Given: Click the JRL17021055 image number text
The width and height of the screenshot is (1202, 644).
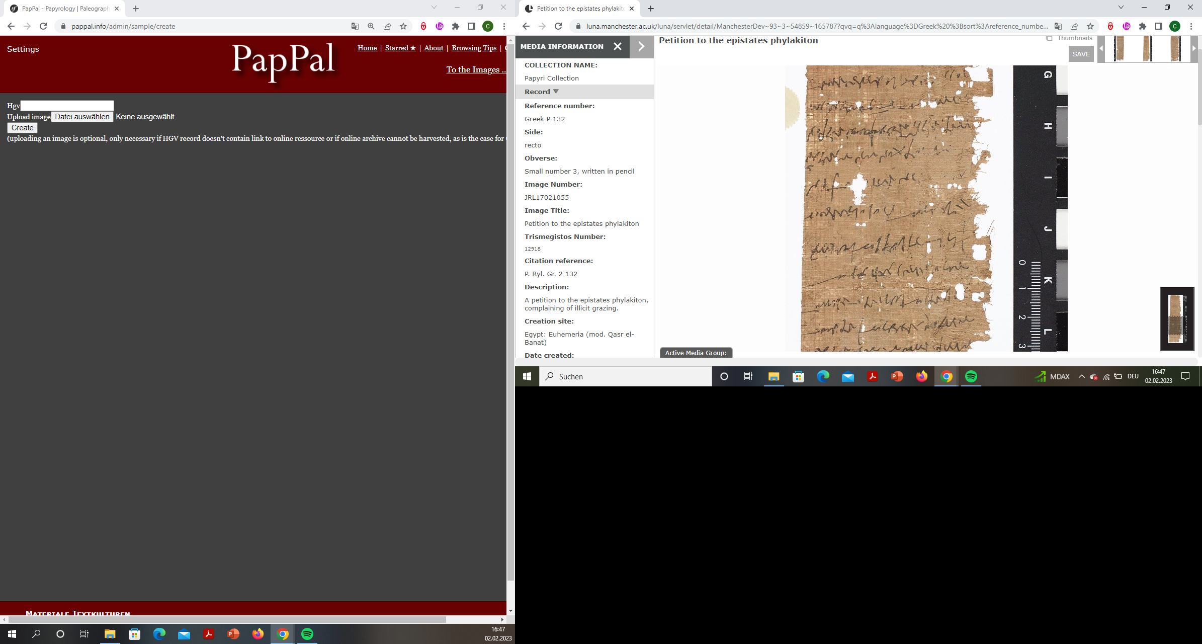Looking at the screenshot, I should 547,198.
